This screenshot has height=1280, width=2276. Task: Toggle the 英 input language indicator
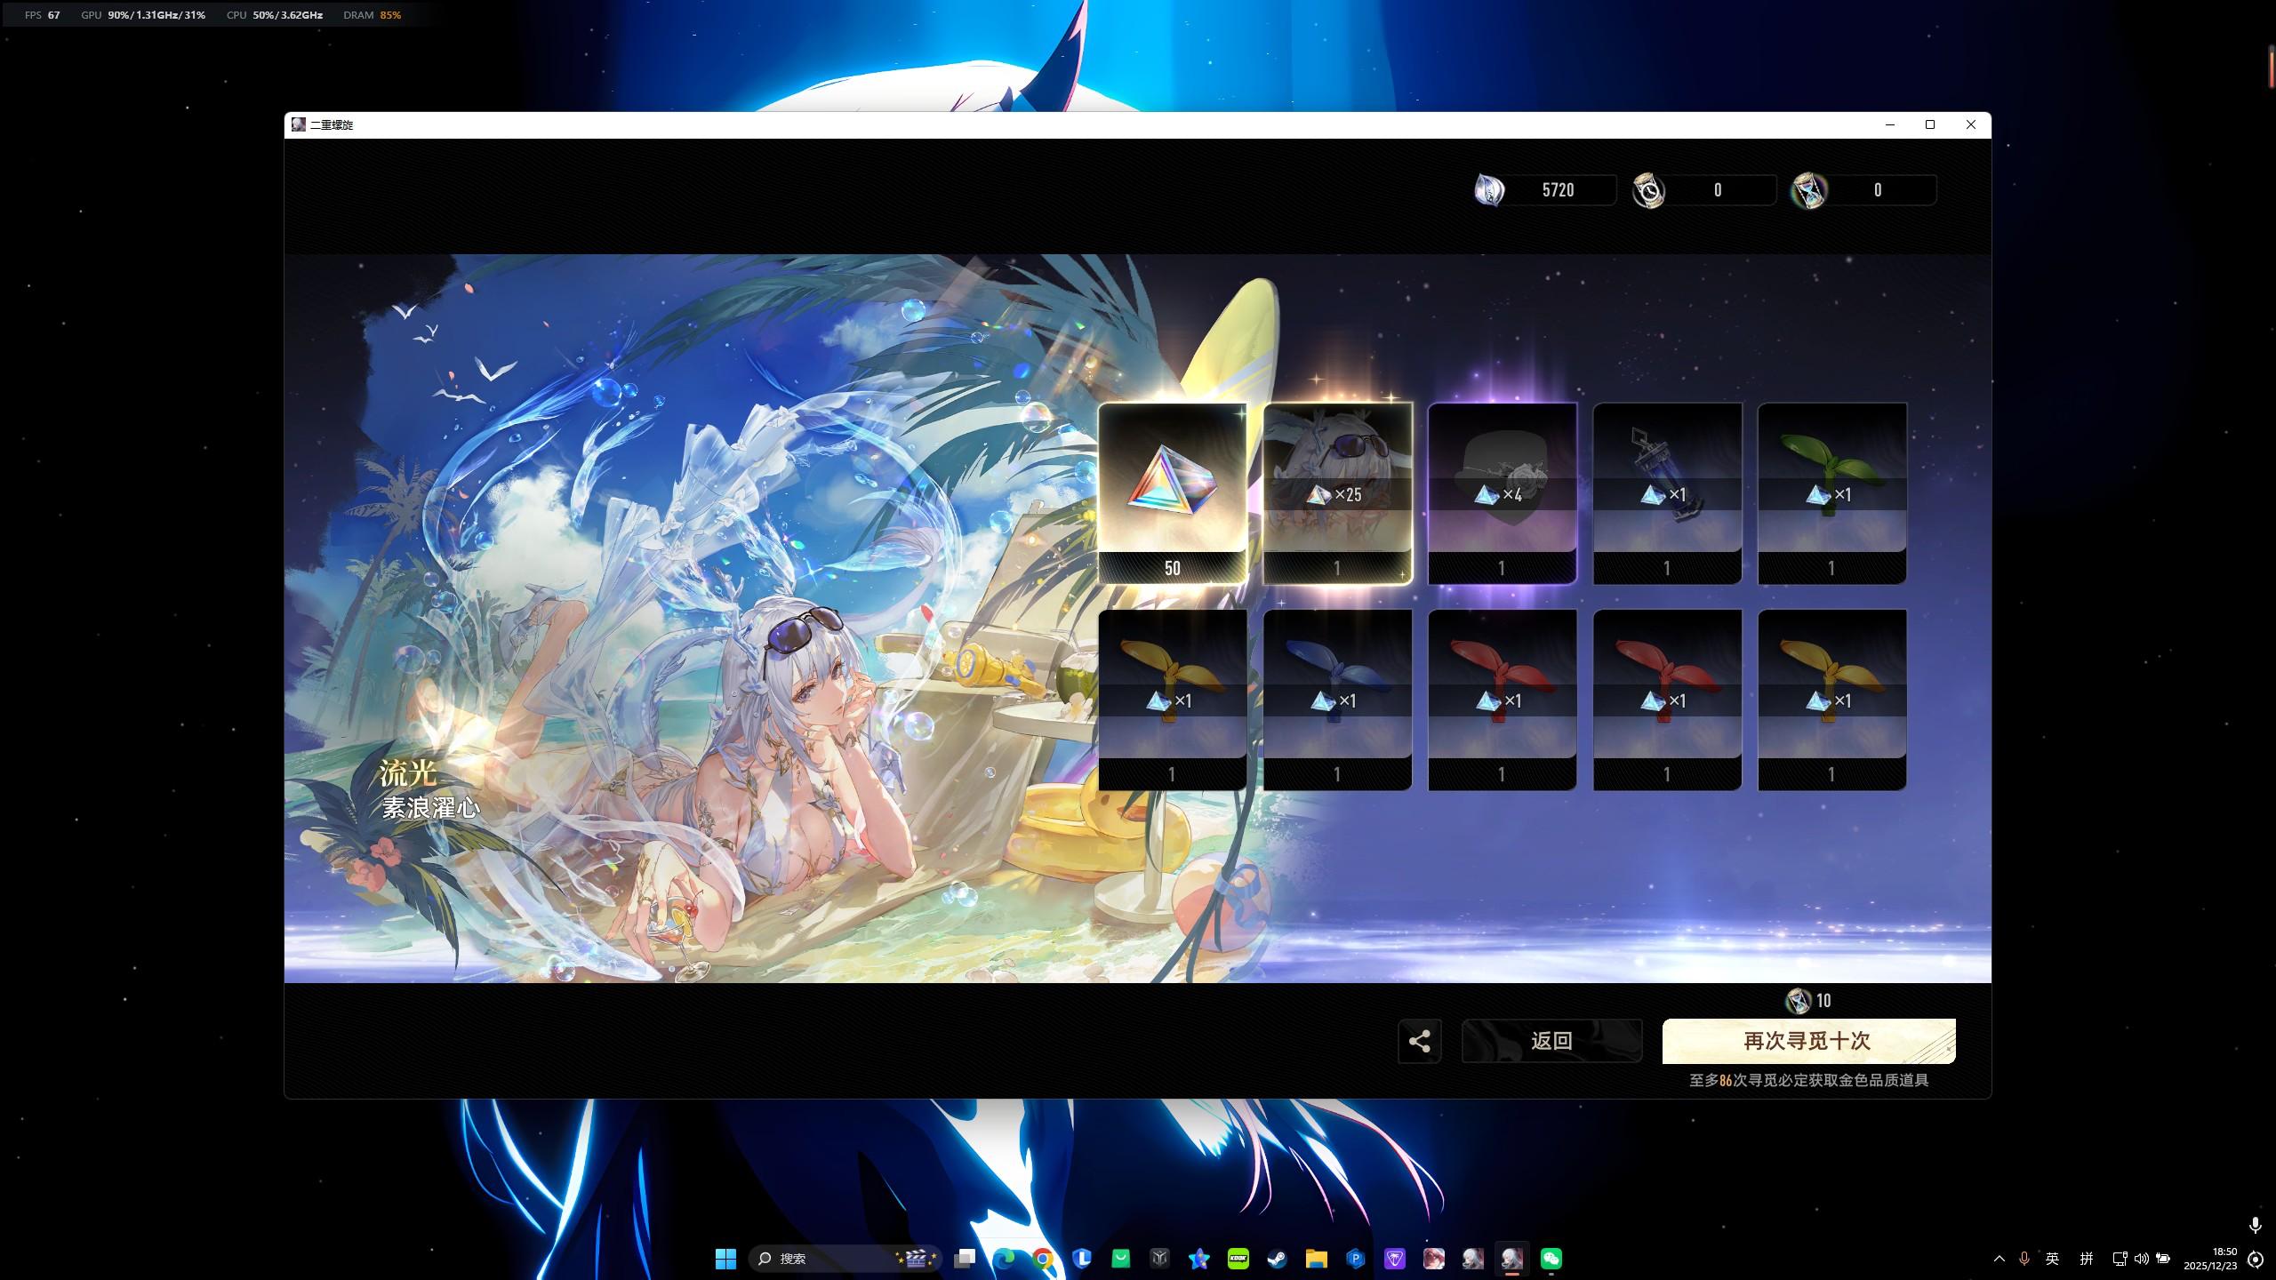coord(2052,1259)
